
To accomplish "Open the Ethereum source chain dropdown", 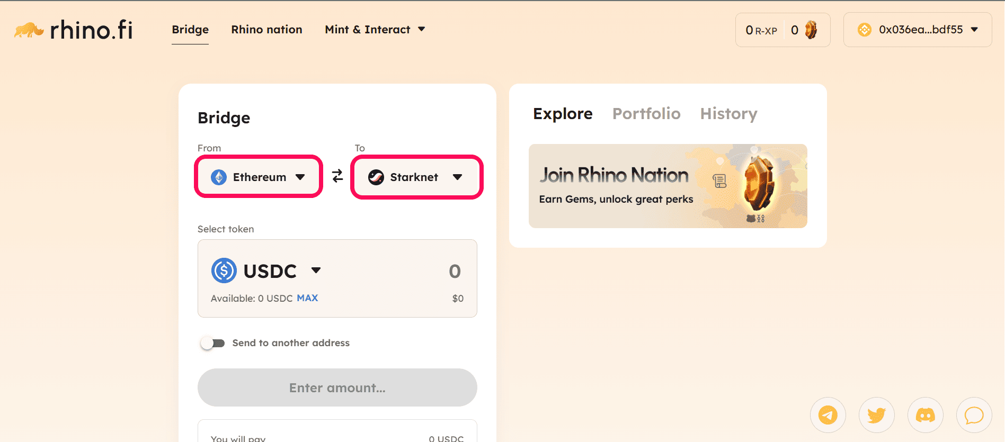I will [x=259, y=177].
